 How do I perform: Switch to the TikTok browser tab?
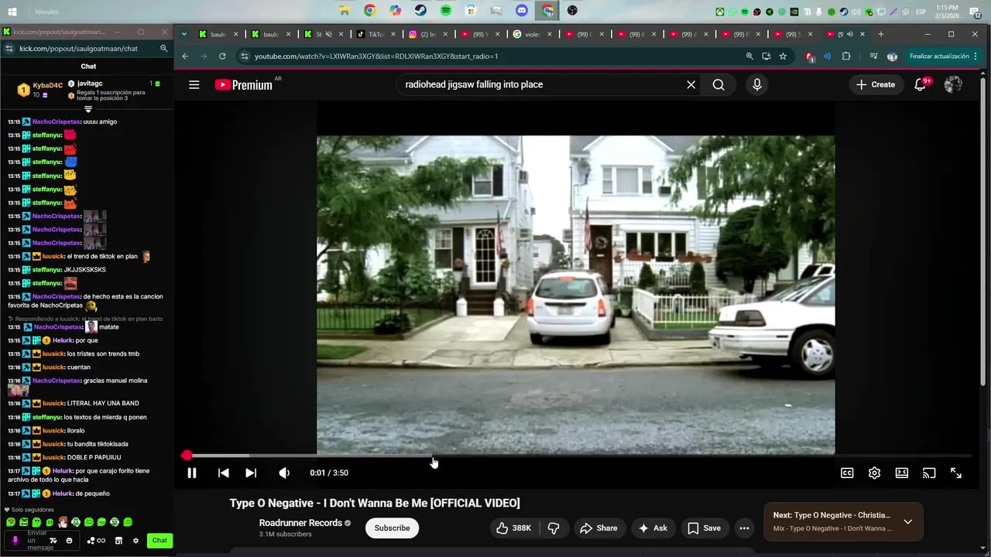tap(376, 34)
